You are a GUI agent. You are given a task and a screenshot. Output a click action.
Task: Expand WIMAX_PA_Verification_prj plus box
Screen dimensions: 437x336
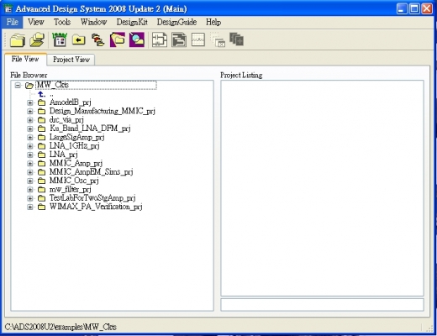(30, 207)
